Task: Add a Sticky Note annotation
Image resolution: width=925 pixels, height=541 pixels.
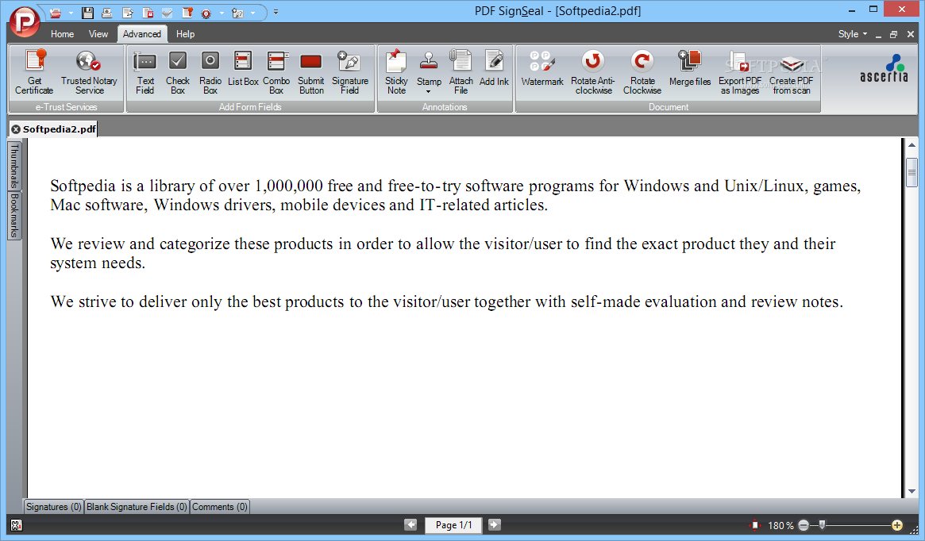Action: click(396, 72)
